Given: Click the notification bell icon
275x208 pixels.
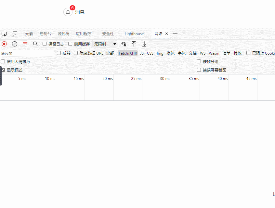Looking at the screenshot, I should [68, 12].
